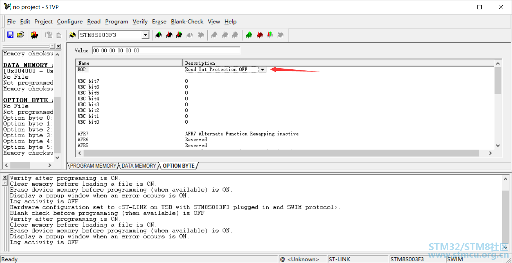Screen dimensions: 512x263
Task: Click the left panel horizontal scroll-right arrow
Action: (x=50, y=165)
